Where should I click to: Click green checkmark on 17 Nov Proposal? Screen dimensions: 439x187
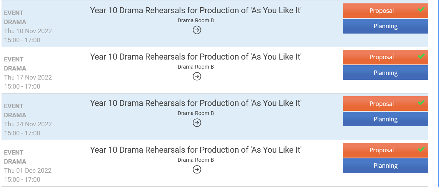pos(421,56)
